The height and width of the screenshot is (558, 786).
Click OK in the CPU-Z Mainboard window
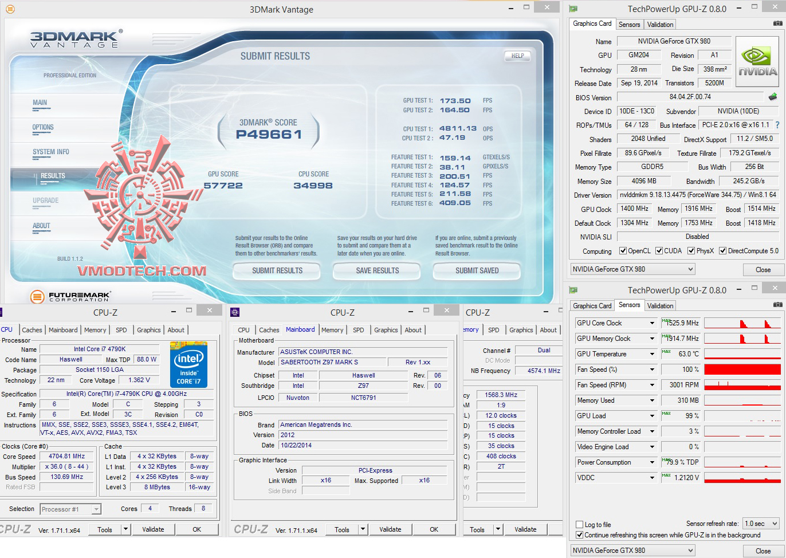434,529
